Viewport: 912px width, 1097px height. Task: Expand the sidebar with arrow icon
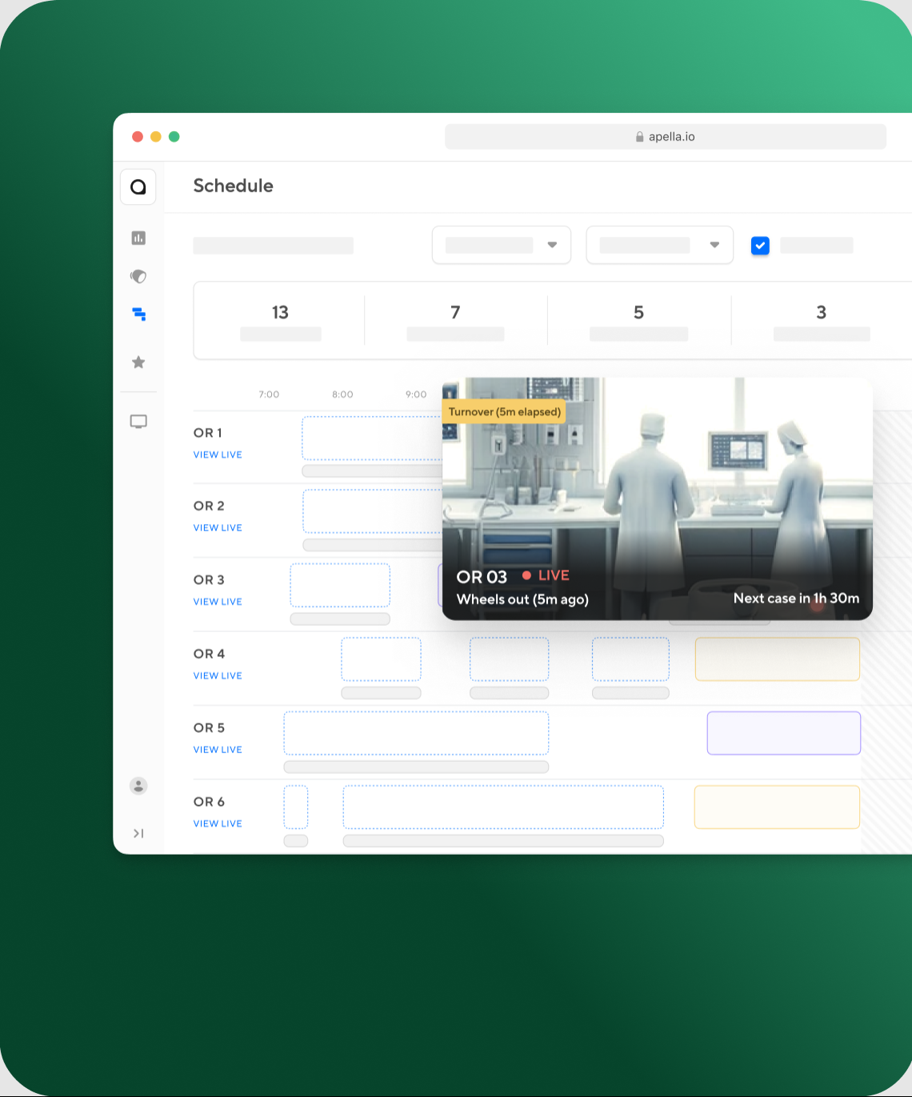tap(138, 834)
